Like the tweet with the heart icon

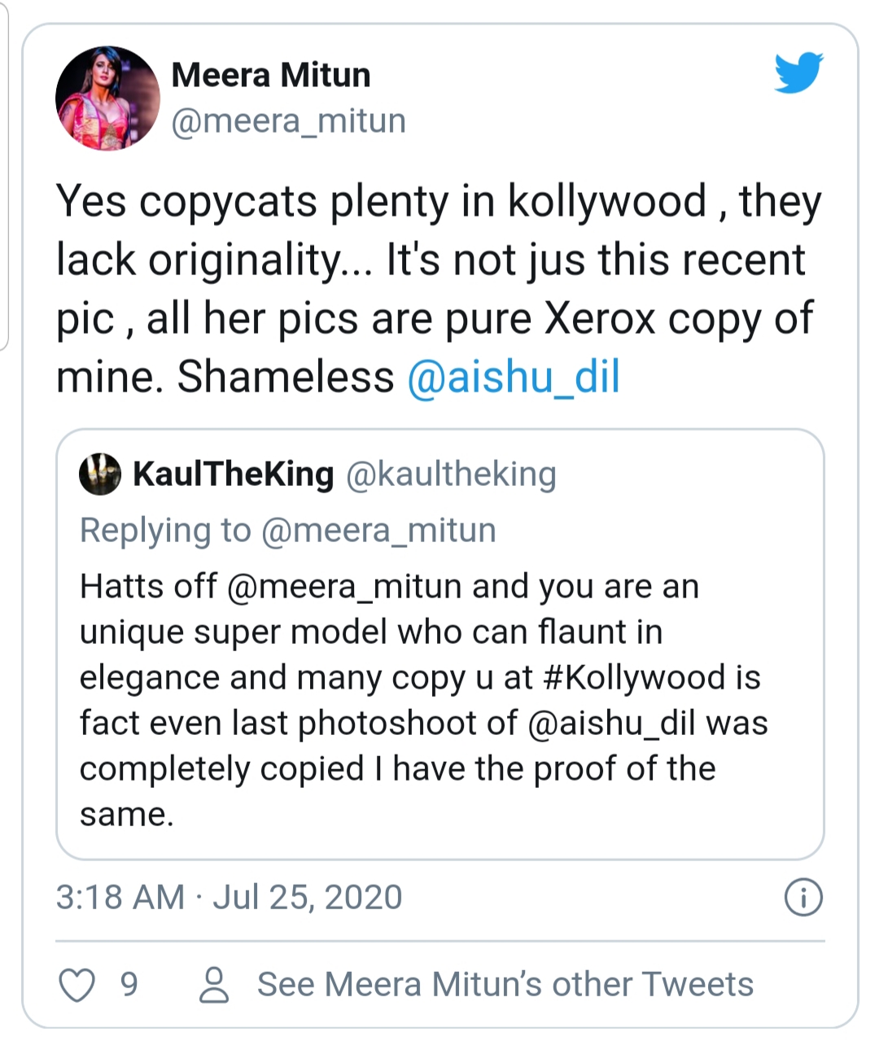(x=77, y=985)
